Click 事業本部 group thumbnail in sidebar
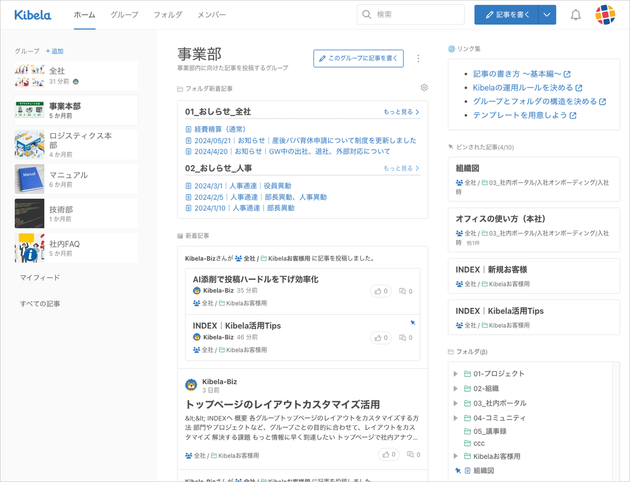Screen dimensions: 630x482 tap(29, 110)
